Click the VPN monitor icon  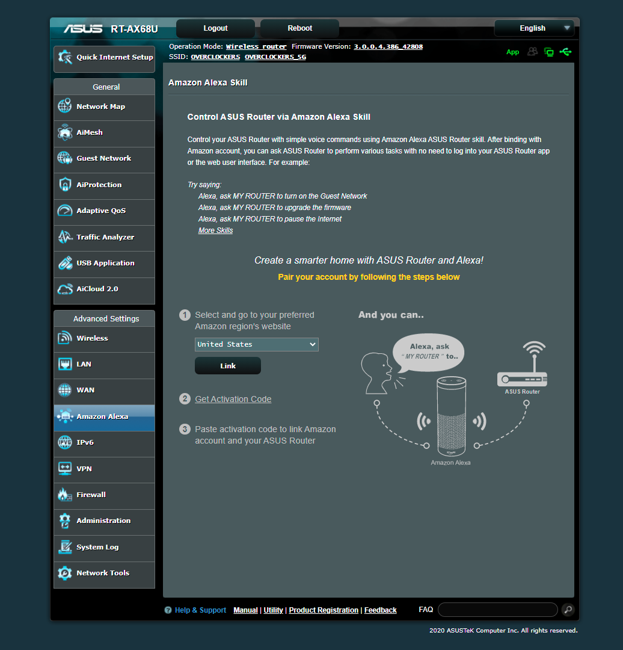tap(65, 468)
